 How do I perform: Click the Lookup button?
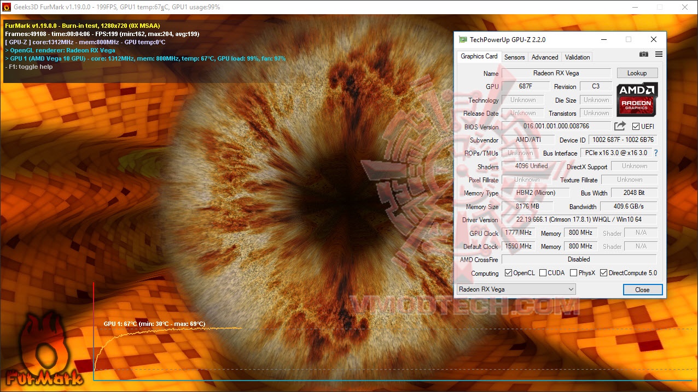point(637,73)
